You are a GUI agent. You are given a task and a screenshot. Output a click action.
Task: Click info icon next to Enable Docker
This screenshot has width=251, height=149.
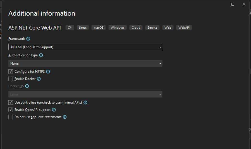click(x=39, y=79)
